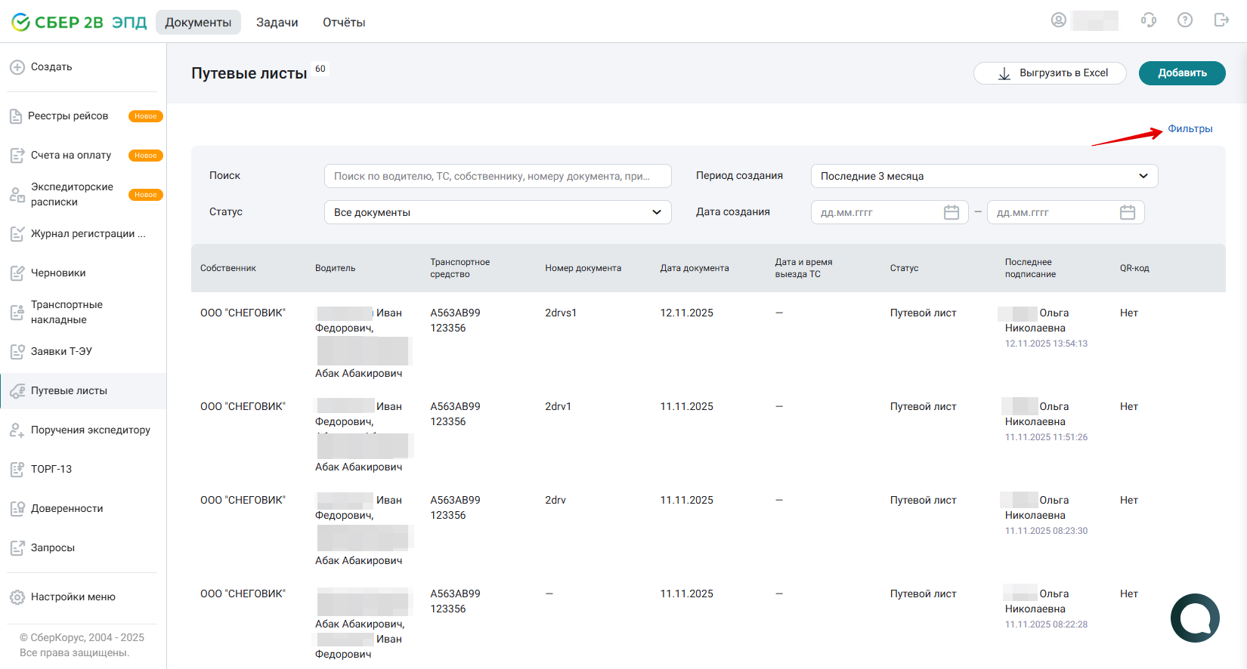
Task: Click the search field for driver or document
Action: (x=497, y=176)
